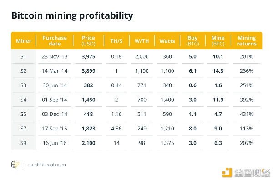Screen dimensions: 273x180
Task: Click the TH/S column header
Action: (116, 41)
